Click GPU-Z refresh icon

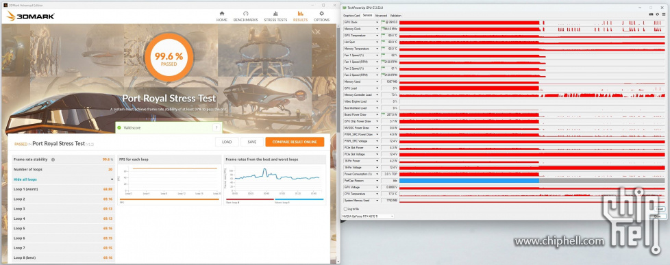click(657, 15)
